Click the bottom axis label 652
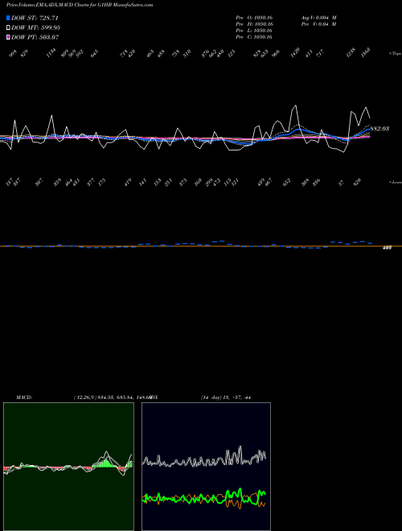The image size is (402, 531). [x=286, y=183]
